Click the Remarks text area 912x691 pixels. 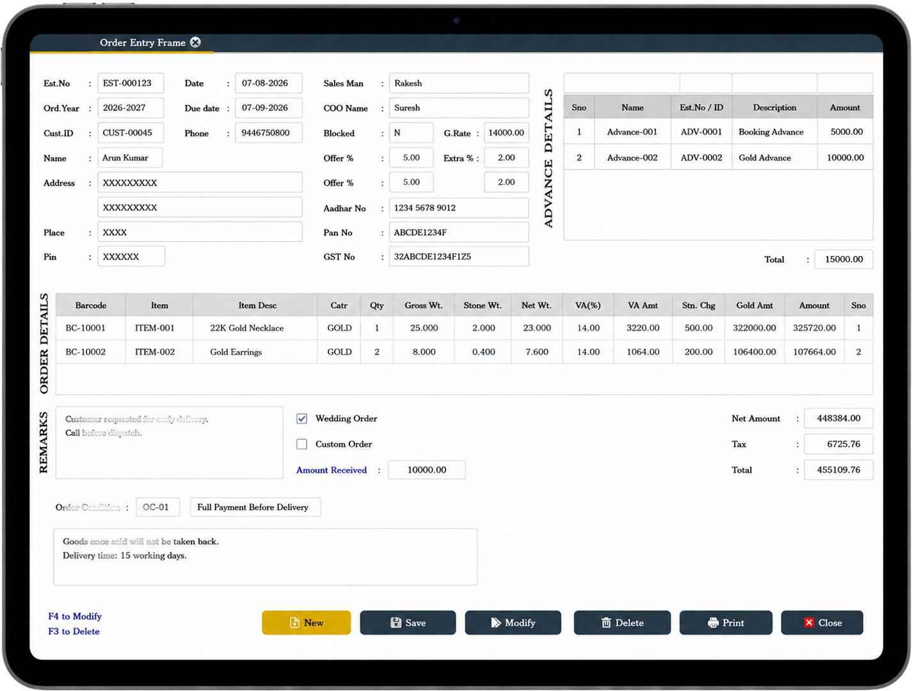click(x=169, y=443)
